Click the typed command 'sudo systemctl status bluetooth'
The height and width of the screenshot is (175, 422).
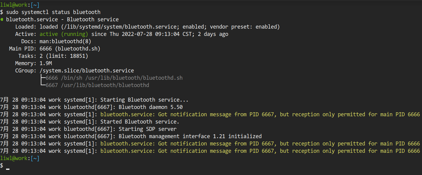coord(53,12)
